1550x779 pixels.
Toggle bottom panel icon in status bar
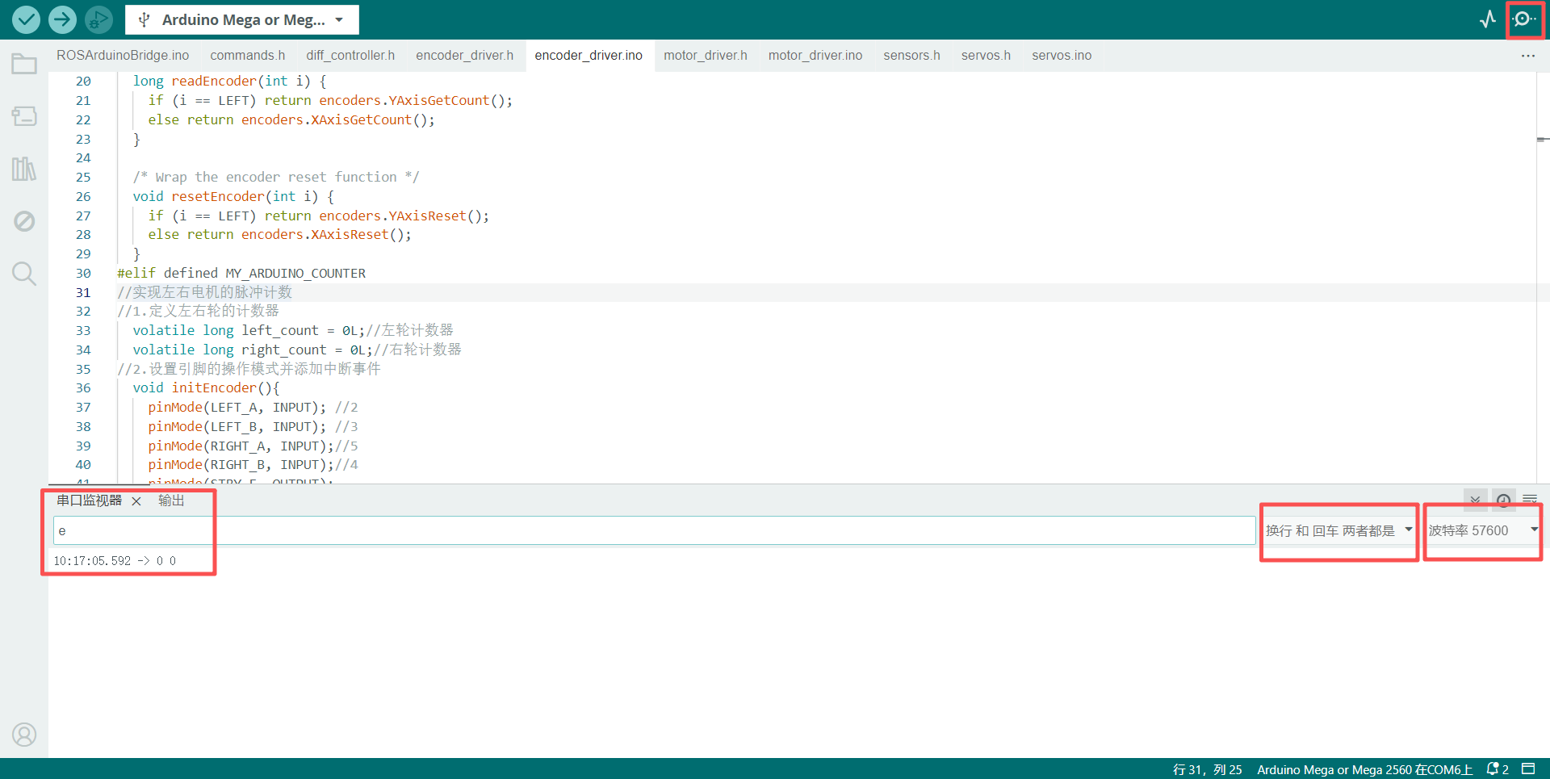point(1528,769)
